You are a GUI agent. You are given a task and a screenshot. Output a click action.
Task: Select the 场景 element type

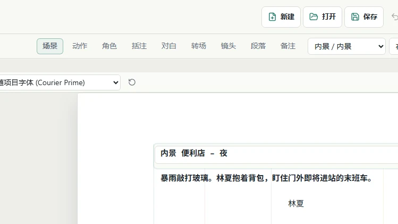pos(50,46)
